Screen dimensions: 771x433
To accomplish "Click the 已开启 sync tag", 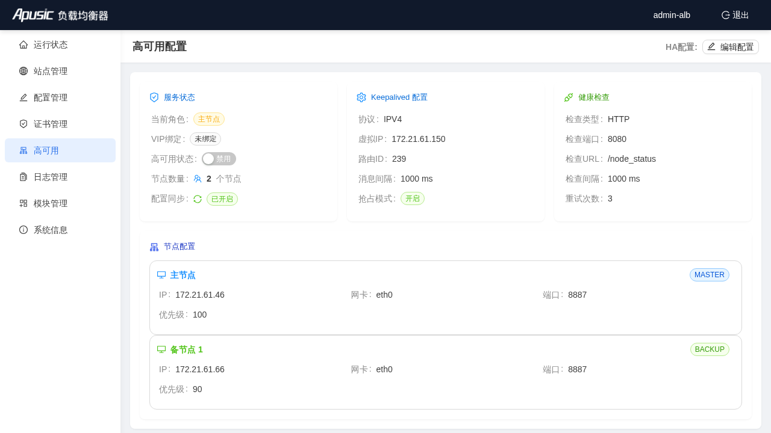I will (222, 198).
